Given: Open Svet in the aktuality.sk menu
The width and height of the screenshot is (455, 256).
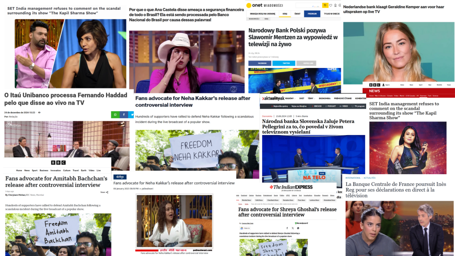Looking at the screenshot, I should [x=302, y=99].
